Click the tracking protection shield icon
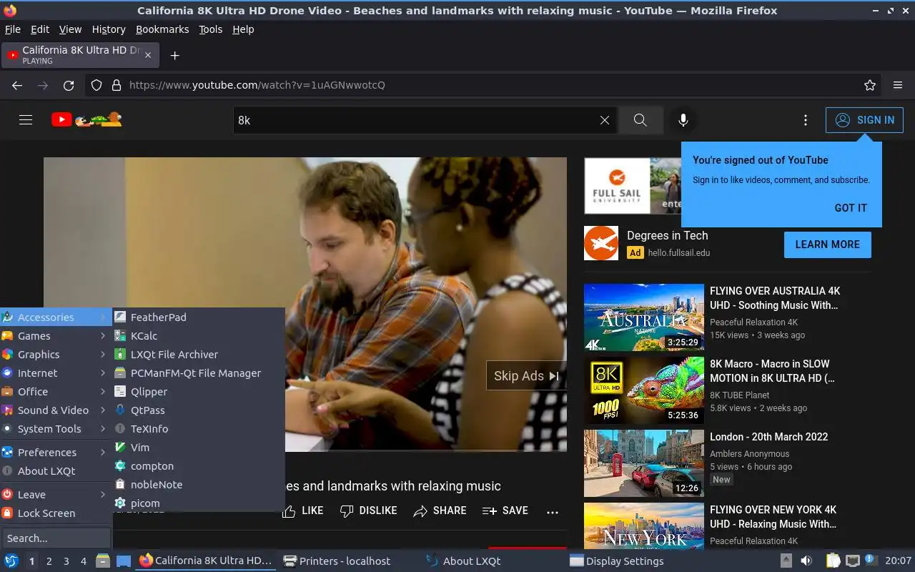The image size is (915, 572). 97,85
